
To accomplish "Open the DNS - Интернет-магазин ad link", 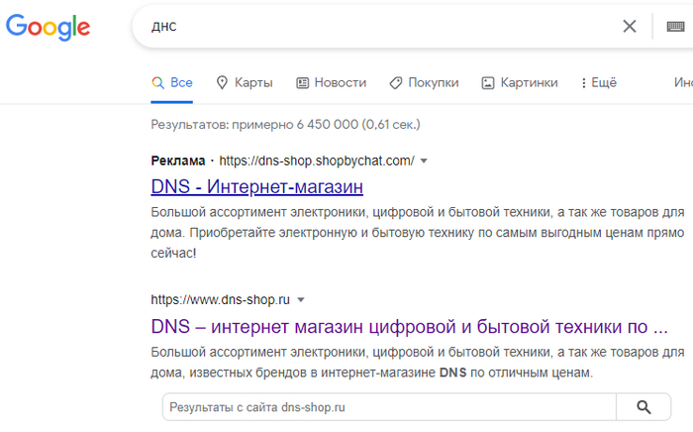I will [x=256, y=186].
